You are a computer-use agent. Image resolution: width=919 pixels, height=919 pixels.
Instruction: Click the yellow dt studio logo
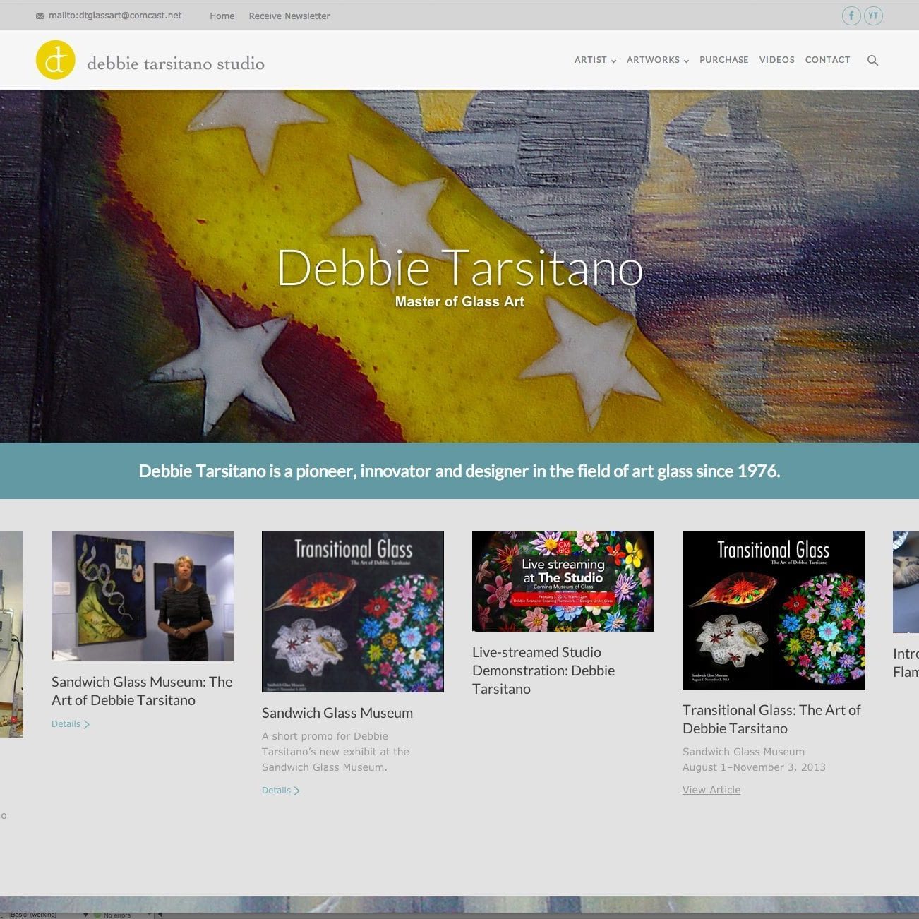pyautogui.click(x=56, y=60)
